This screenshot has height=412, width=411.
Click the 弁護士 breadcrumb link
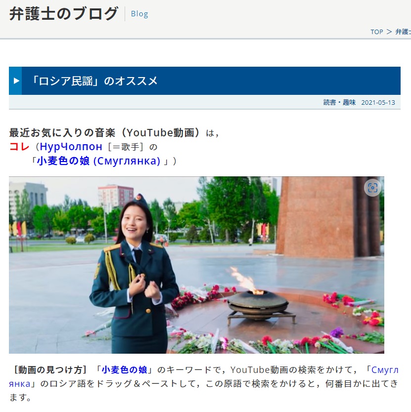(403, 32)
